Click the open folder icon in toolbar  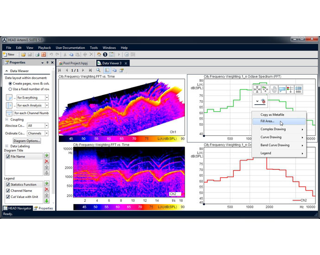point(23,55)
